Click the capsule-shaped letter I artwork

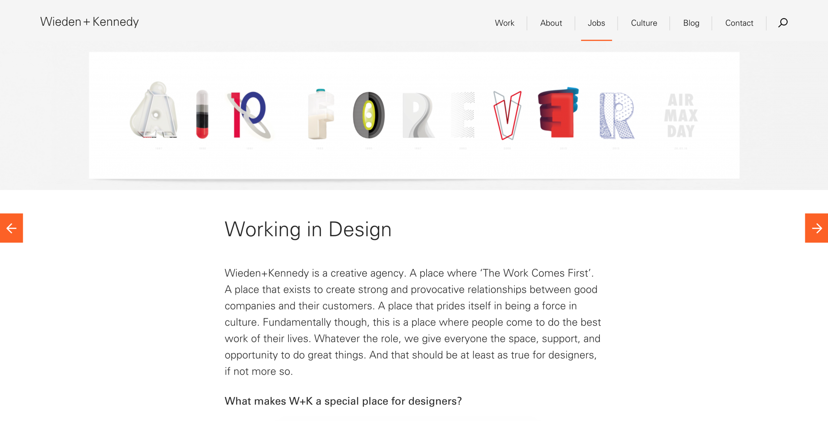(x=202, y=114)
